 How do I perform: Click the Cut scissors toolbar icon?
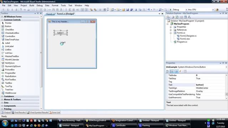click(x=136, y=10)
